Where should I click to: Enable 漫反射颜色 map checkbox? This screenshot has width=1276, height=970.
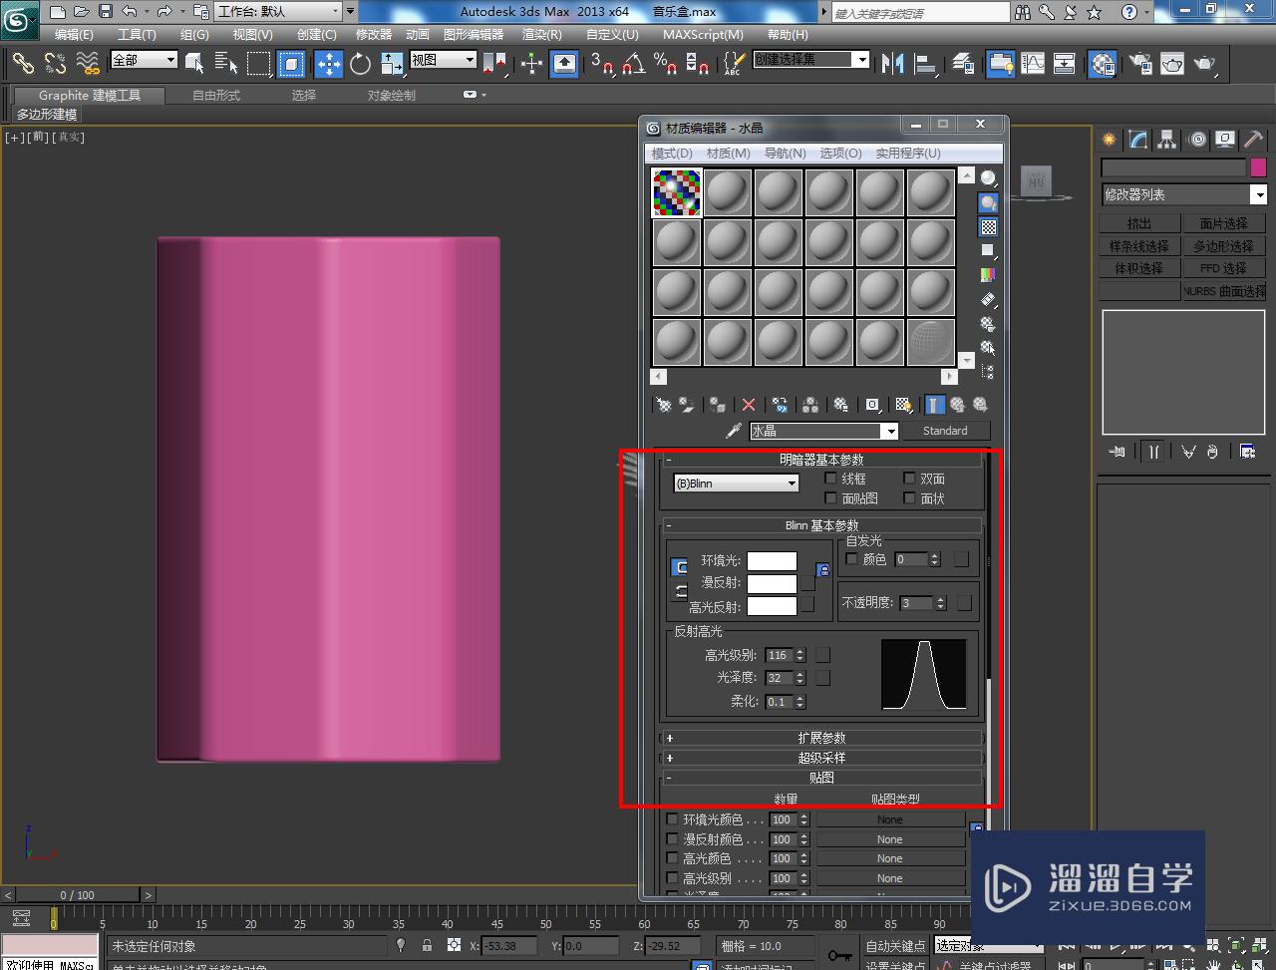pos(672,839)
